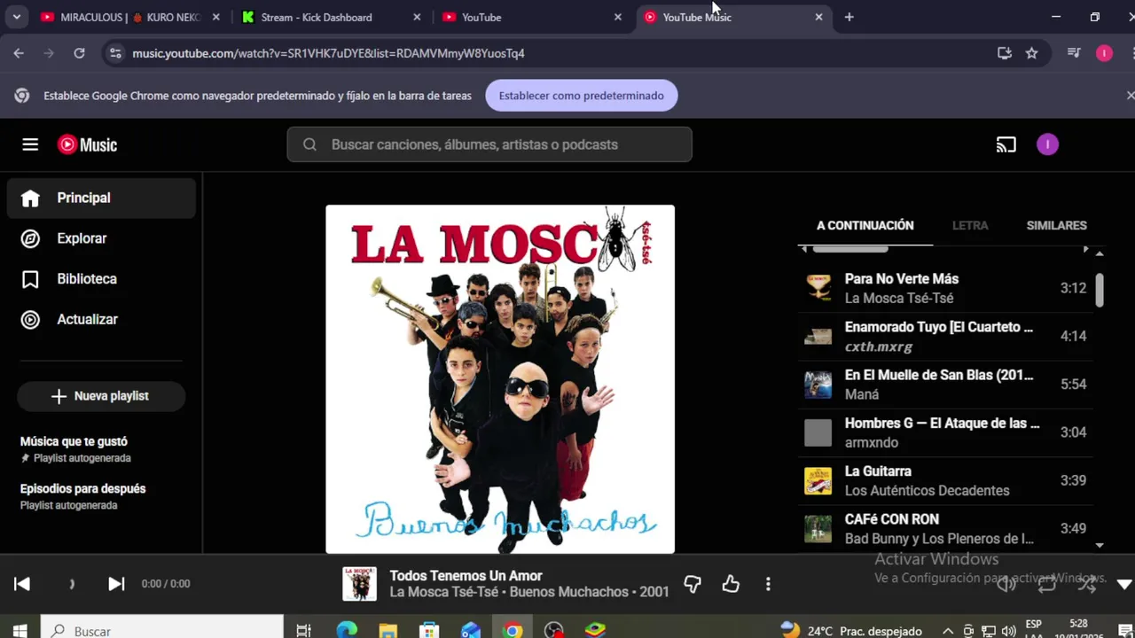Focus the Buscar canciones search box
Screen dimensions: 1135x638
tap(489, 144)
